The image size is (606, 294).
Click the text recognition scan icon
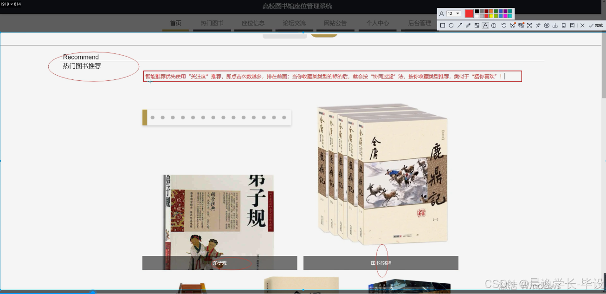(x=529, y=26)
